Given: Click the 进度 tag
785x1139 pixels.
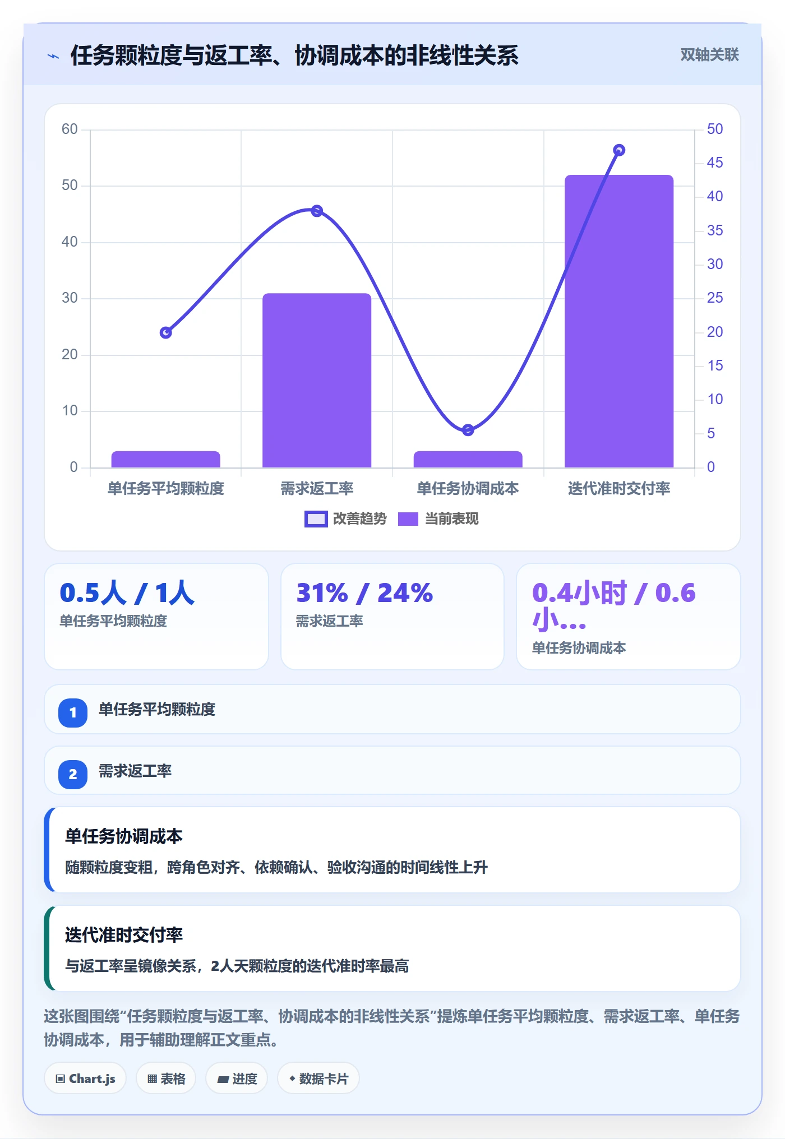Looking at the screenshot, I should coord(237,1078).
